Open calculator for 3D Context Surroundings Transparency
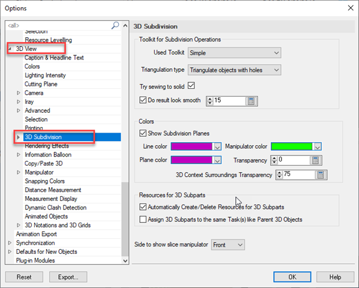 [x=321, y=175]
